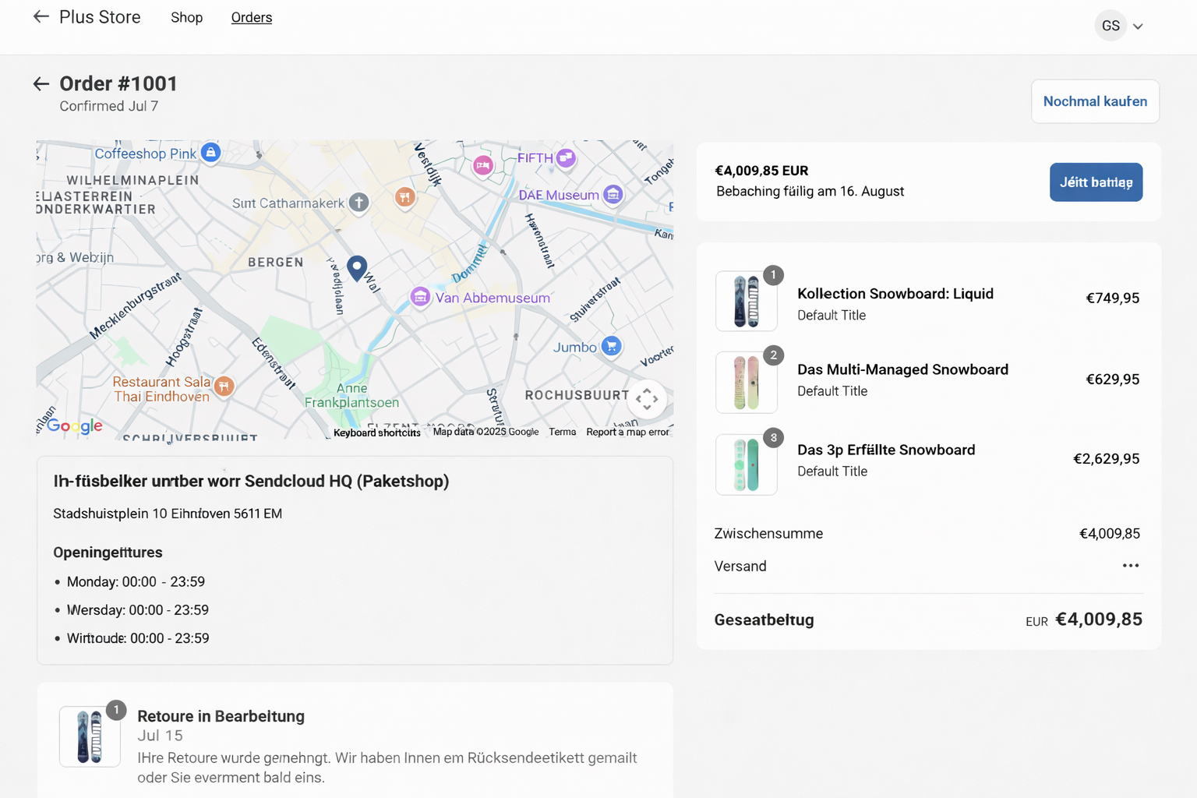The height and width of the screenshot is (798, 1197).
Task: Open the map camera pan control
Action: tap(647, 399)
